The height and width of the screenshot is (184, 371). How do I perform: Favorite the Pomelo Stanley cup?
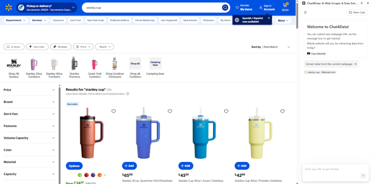pyautogui.click(x=283, y=111)
